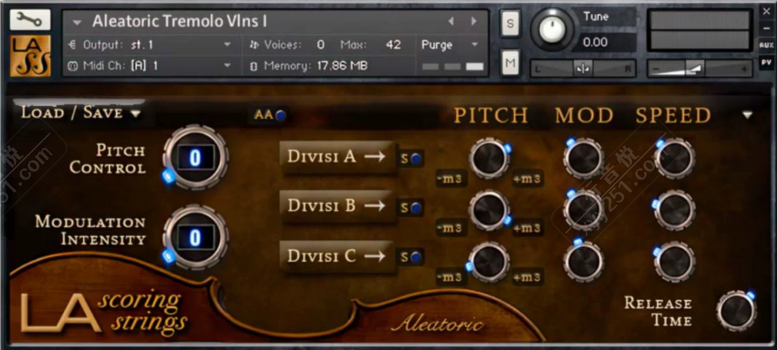This screenshot has height=350, width=777.
Task: Toggle solo for Divisi C
Action: 412,257
